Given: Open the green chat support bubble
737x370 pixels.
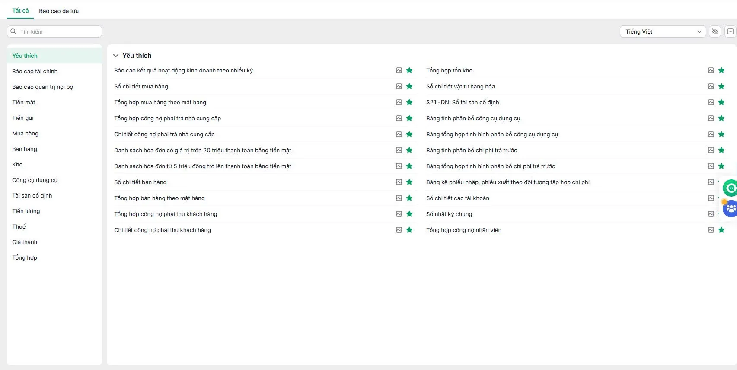Looking at the screenshot, I should [731, 188].
